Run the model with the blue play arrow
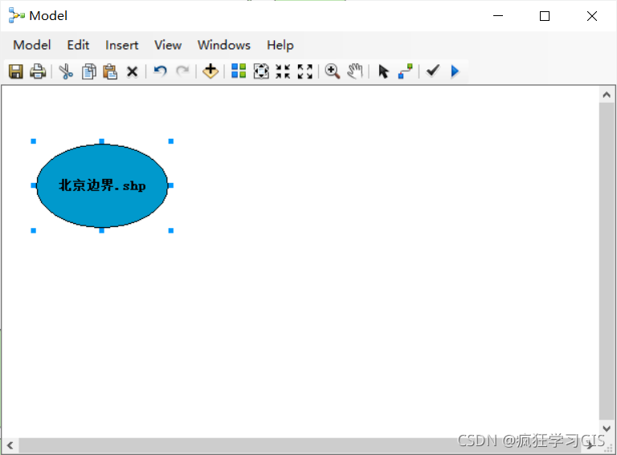617x455 pixels. pos(455,71)
